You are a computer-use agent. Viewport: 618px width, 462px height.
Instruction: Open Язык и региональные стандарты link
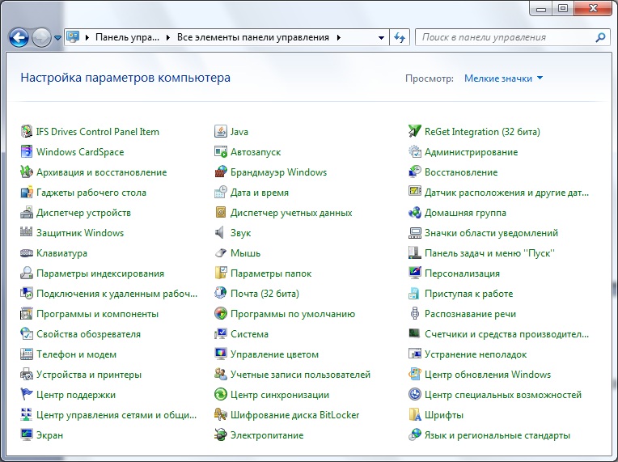[x=497, y=435]
